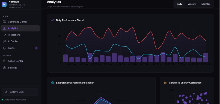Click the sun icon for light mode
Image resolution: width=220 pixels, height=104 pixels.
[6, 92]
